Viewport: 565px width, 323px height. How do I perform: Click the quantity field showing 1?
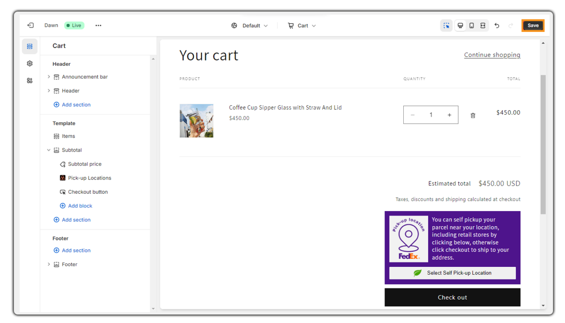431,115
